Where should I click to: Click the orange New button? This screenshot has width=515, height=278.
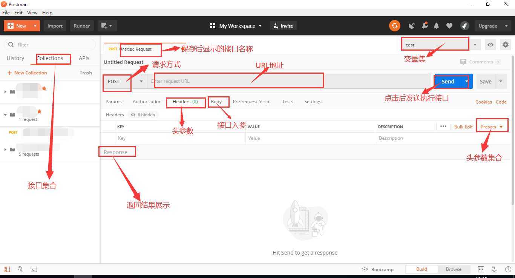[x=17, y=26]
